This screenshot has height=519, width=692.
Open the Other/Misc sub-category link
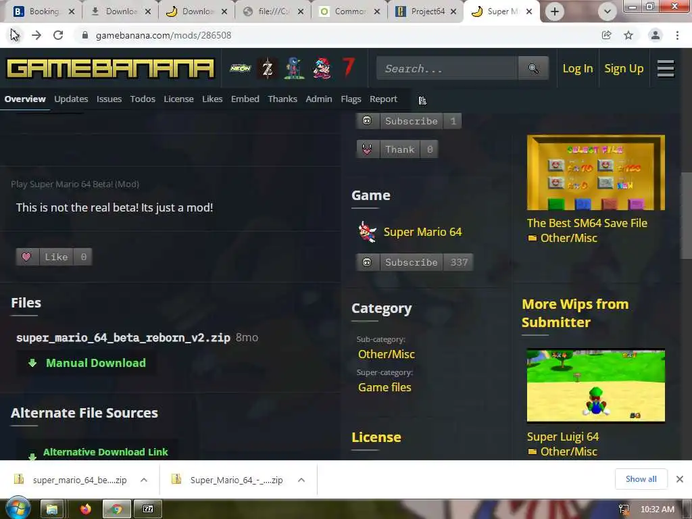click(x=386, y=354)
